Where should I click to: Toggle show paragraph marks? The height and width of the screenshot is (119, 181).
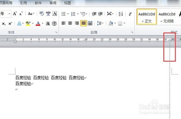point(130,14)
